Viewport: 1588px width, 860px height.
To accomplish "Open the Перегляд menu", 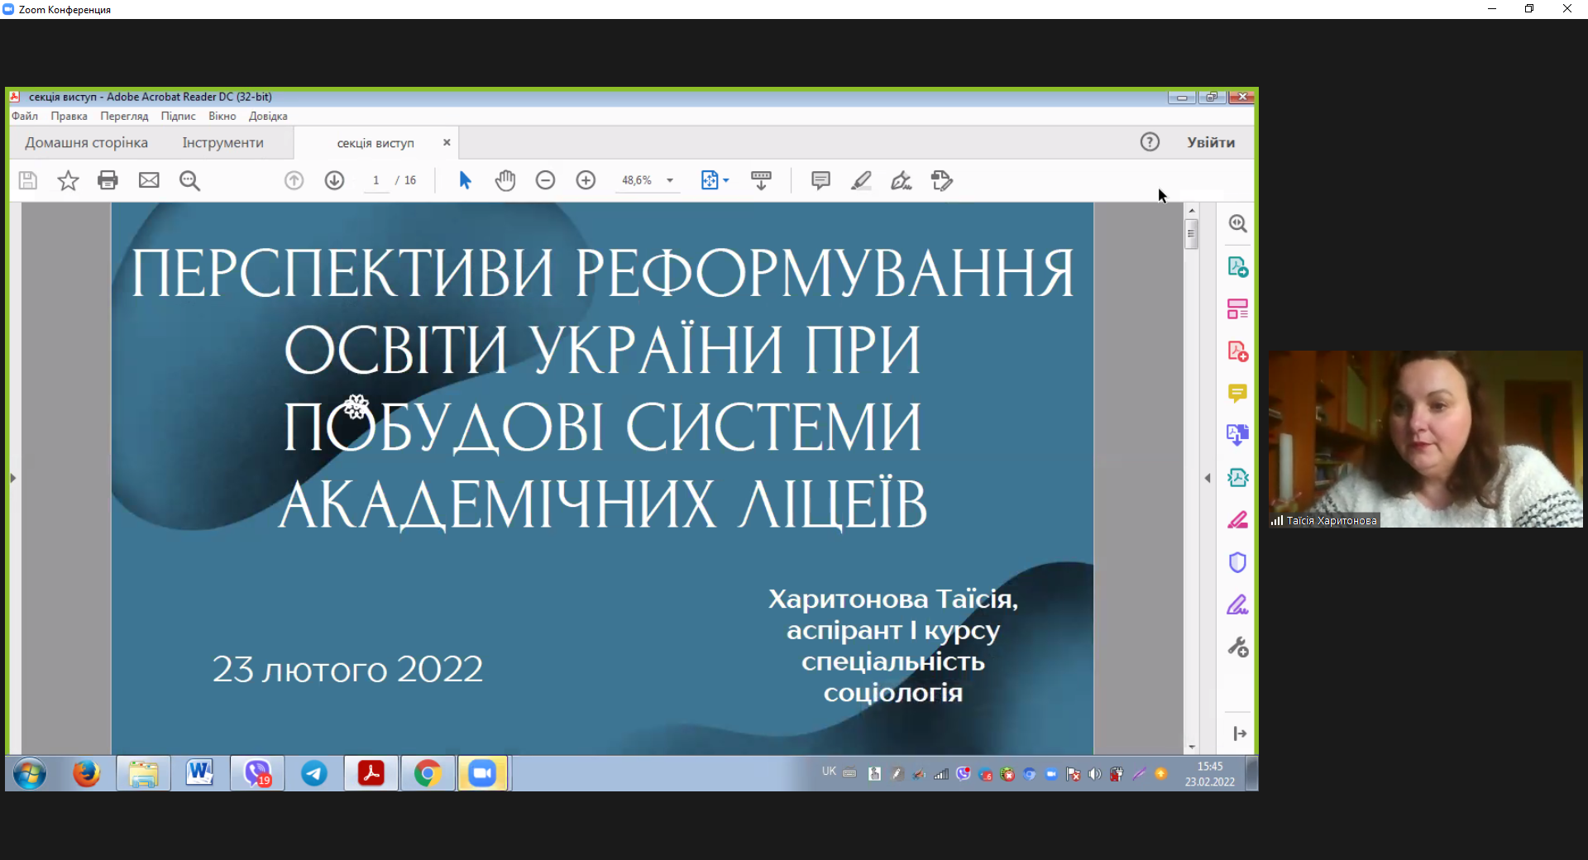I will pyautogui.click(x=124, y=117).
